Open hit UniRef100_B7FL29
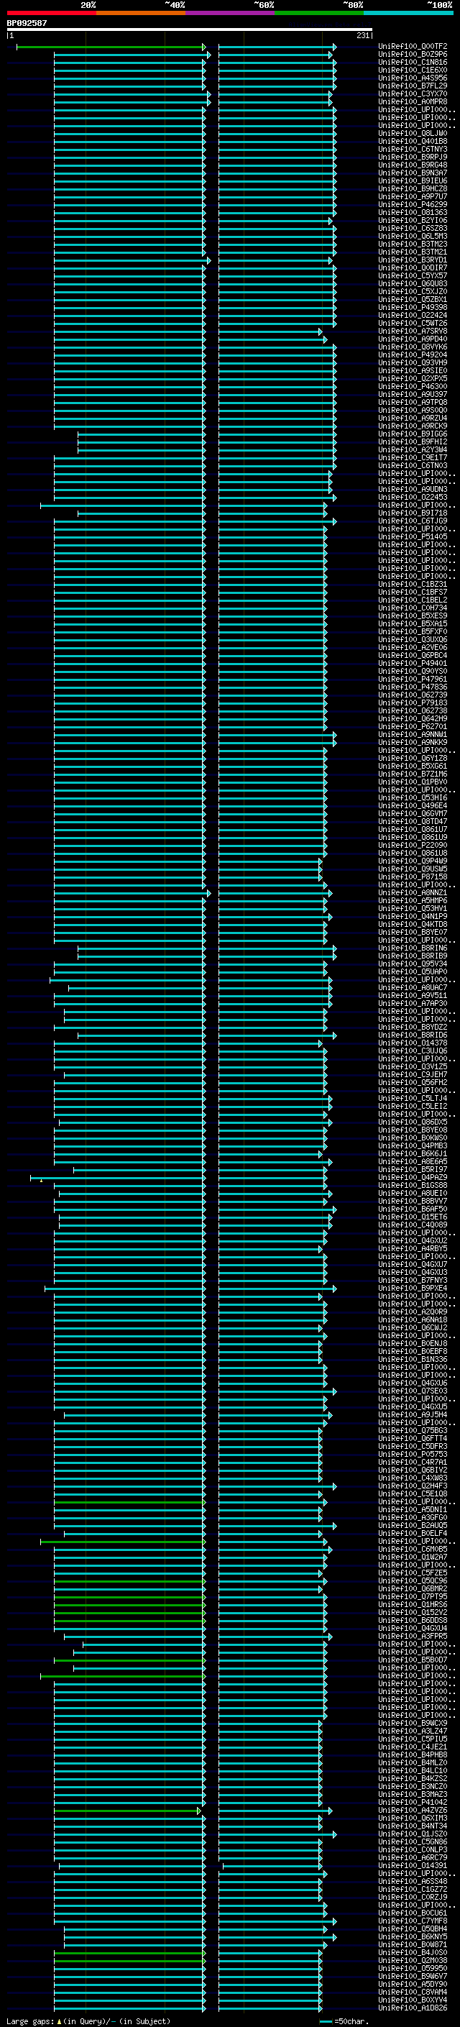460x2027 pixels. tap(413, 86)
